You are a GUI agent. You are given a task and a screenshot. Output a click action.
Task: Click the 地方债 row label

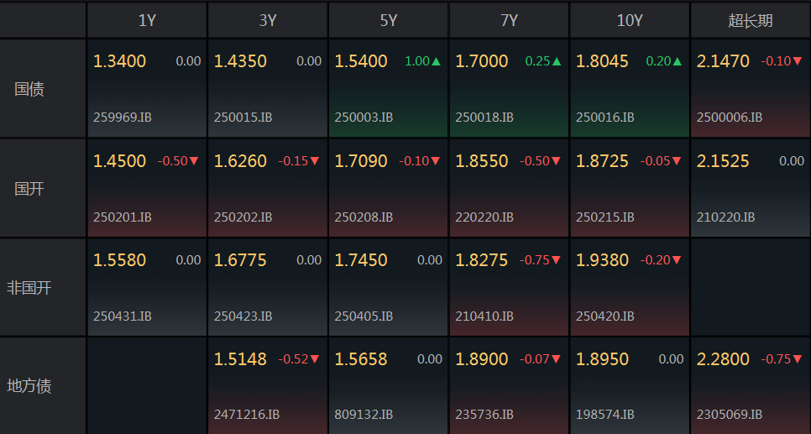tap(29, 386)
